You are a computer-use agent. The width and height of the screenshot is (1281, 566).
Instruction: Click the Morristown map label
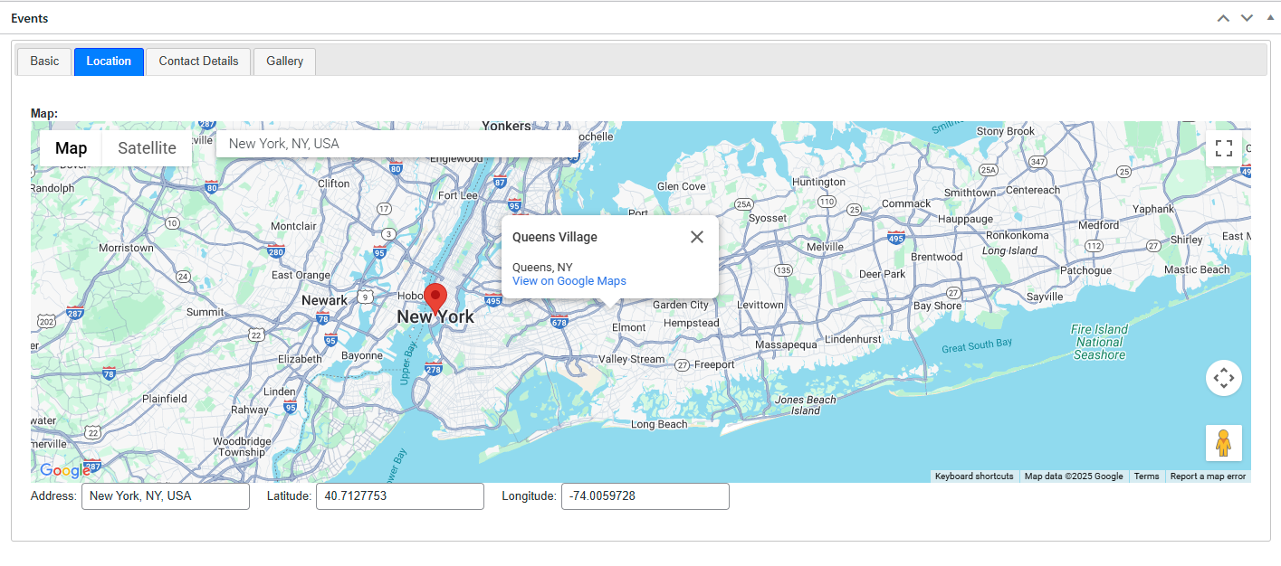point(126,248)
